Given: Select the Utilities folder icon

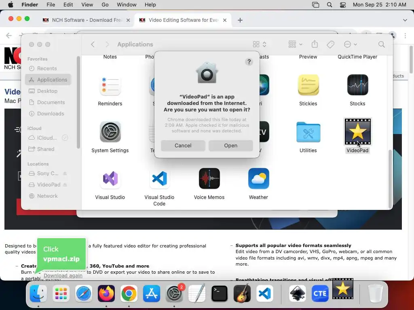Looking at the screenshot, I should (x=308, y=132).
